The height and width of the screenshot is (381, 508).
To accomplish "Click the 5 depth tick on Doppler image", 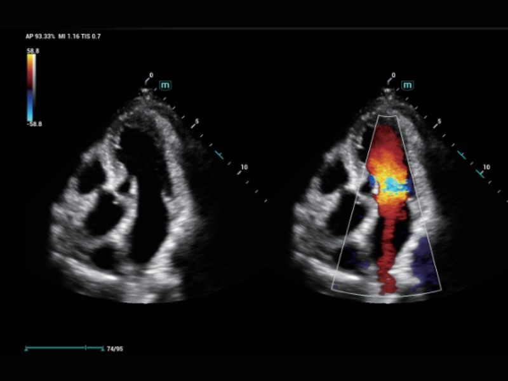I will (439, 122).
